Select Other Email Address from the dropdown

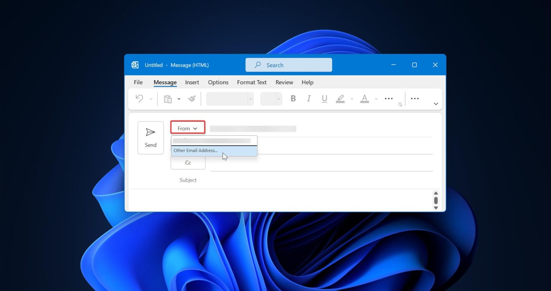(196, 150)
